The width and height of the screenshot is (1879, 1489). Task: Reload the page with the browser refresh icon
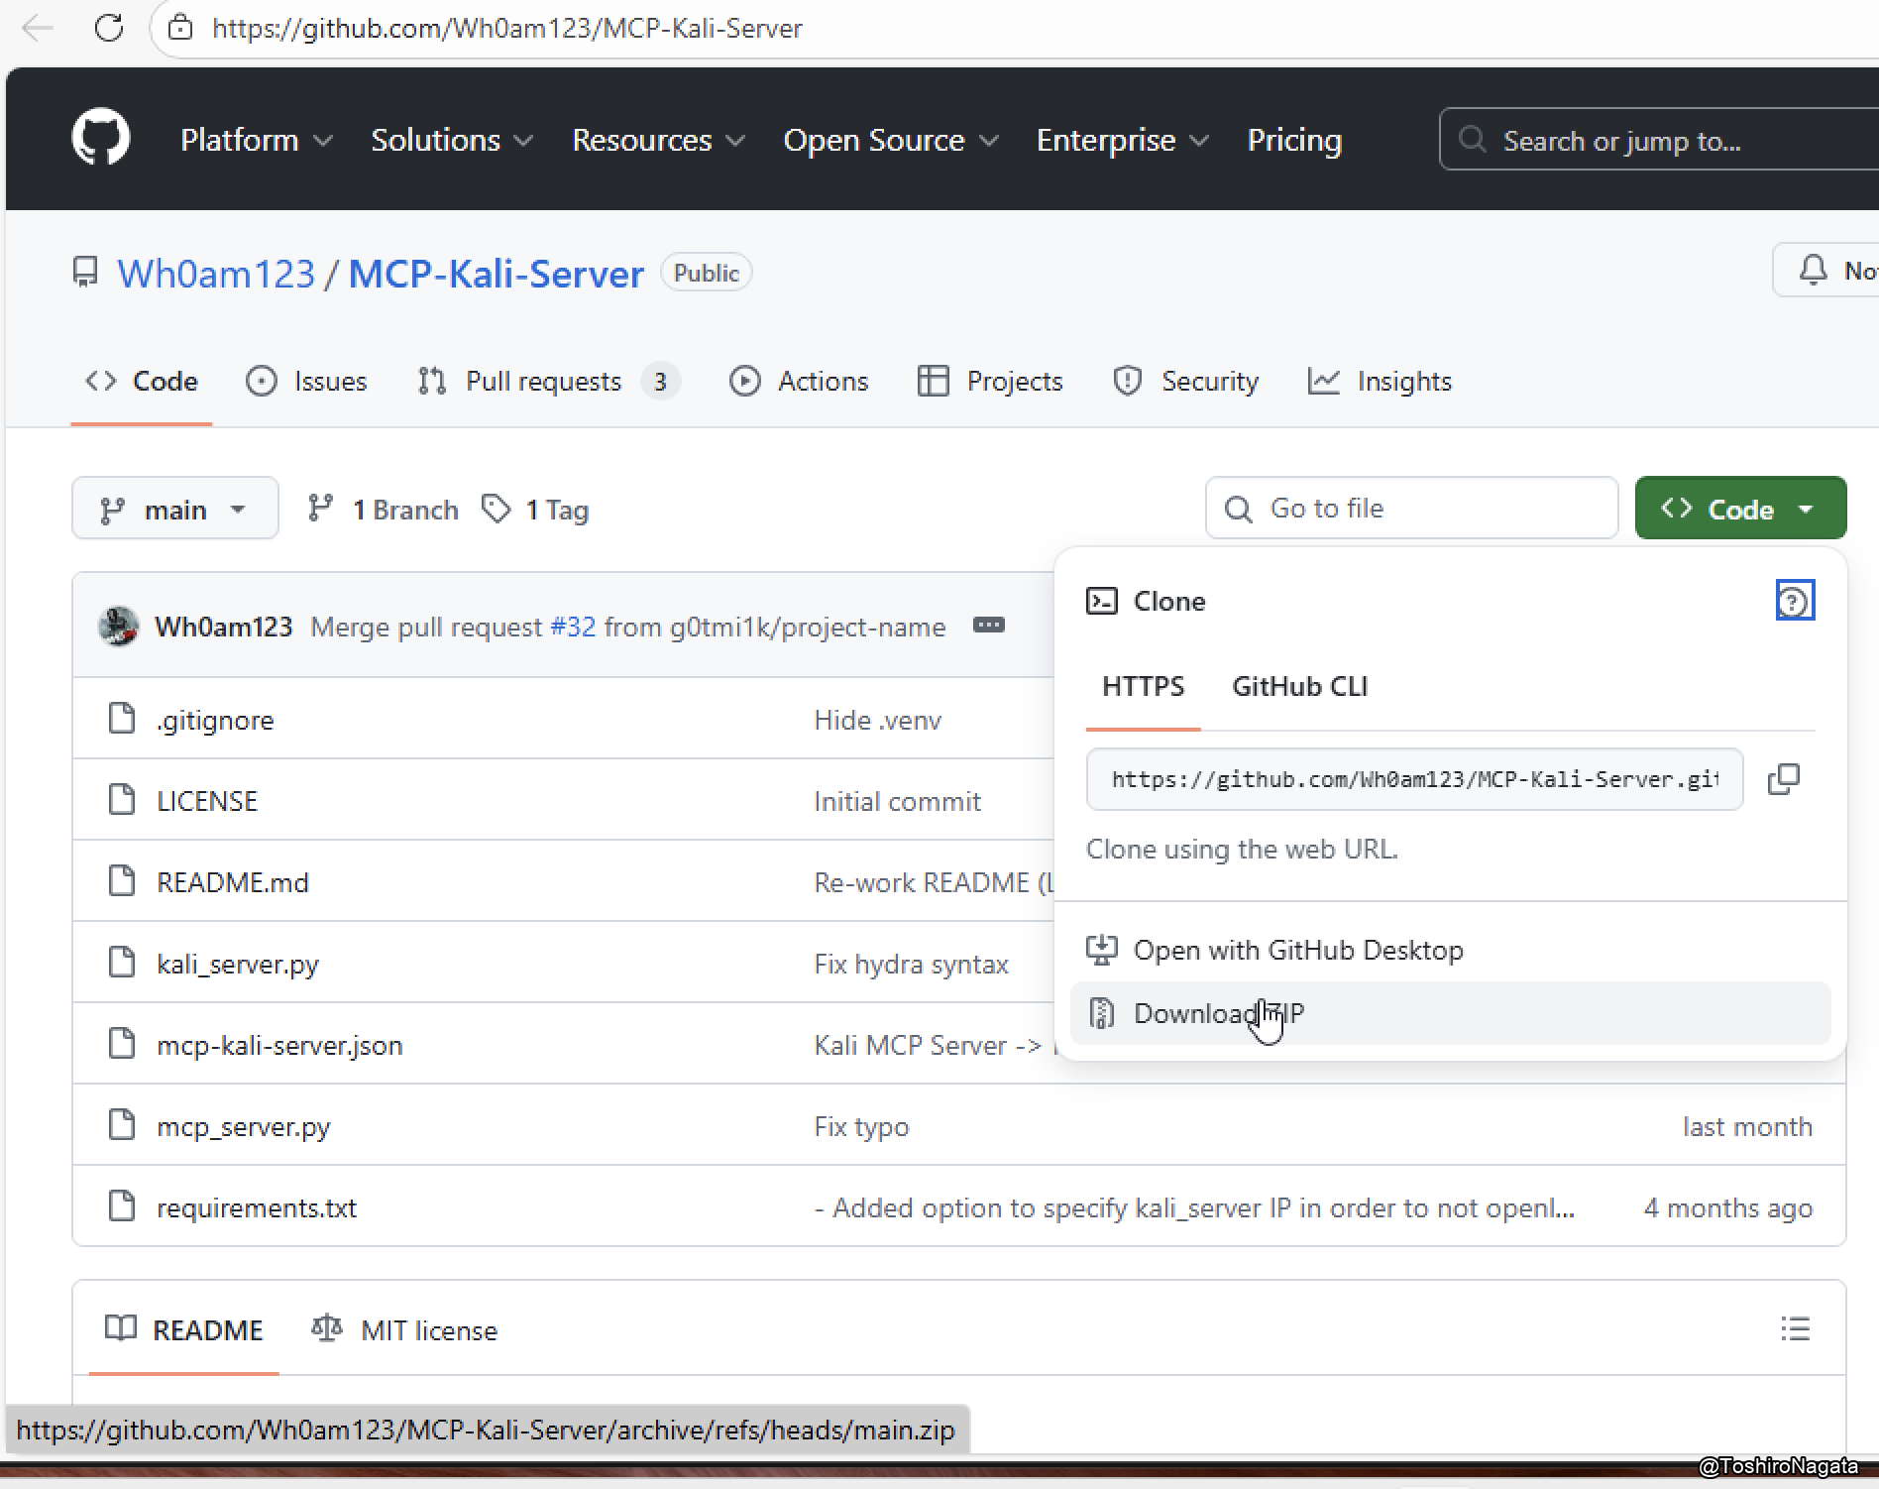[109, 28]
